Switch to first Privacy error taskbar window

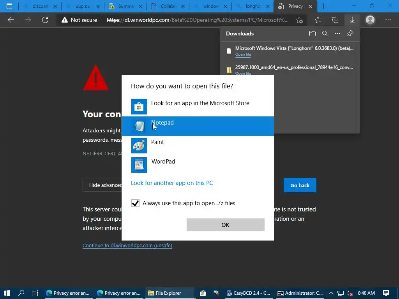click(x=68, y=293)
